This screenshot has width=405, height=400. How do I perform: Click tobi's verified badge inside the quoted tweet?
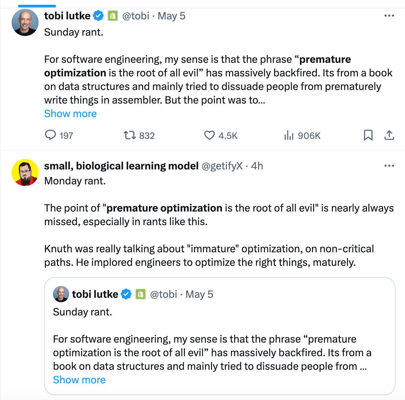coord(126,294)
